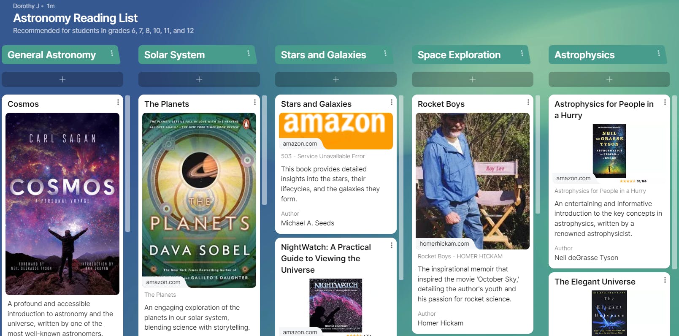Click the author name 'Homer Hickam'
The height and width of the screenshot is (336, 679).
pyautogui.click(x=441, y=323)
